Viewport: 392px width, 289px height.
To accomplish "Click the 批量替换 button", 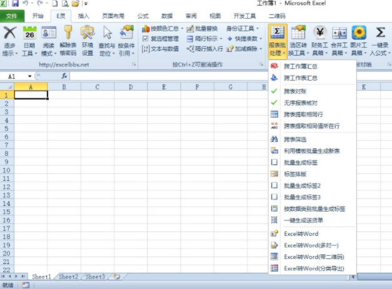I will click(x=202, y=29).
